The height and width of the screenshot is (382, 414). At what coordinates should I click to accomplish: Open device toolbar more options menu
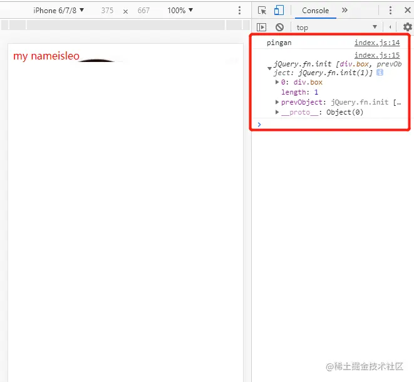[x=239, y=10]
